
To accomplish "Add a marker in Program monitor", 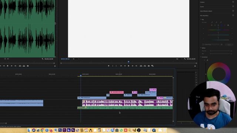I will coord(109,66).
